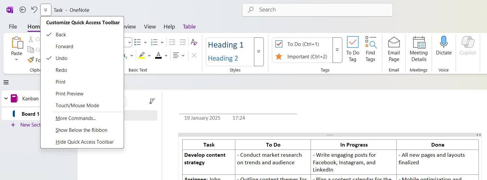The height and width of the screenshot is (180, 487).
Task: Open Find Tags
Action: (x=370, y=49)
